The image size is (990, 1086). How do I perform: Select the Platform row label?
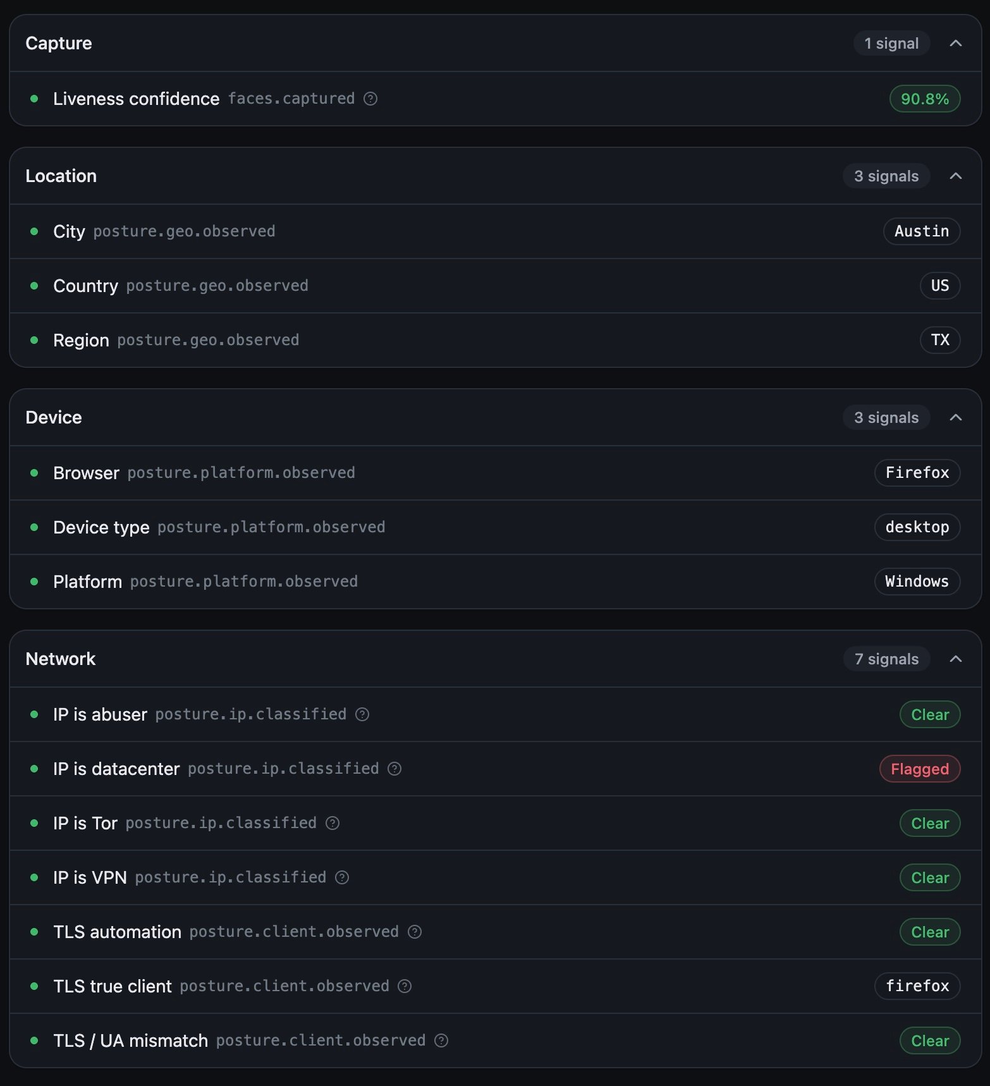(87, 582)
